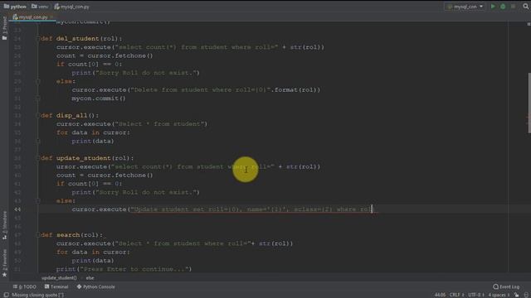Open the Python Console tool window
This screenshot has height=298, width=531.
(96, 286)
